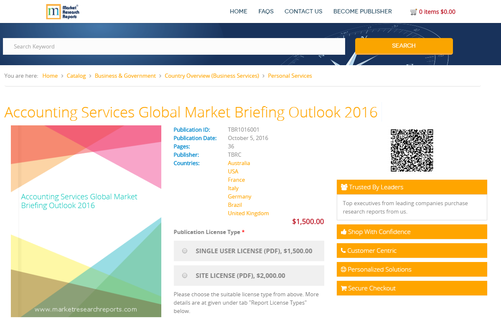The image size is (501, 318).
Task: Click the Trusted By Leaders people icon
Action: coord(344,187)
